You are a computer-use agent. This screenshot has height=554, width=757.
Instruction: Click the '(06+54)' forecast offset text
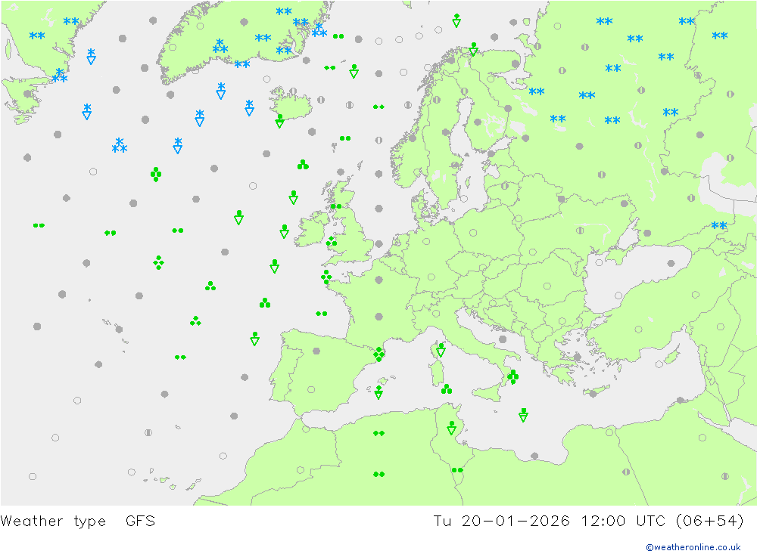coord(710,521)
